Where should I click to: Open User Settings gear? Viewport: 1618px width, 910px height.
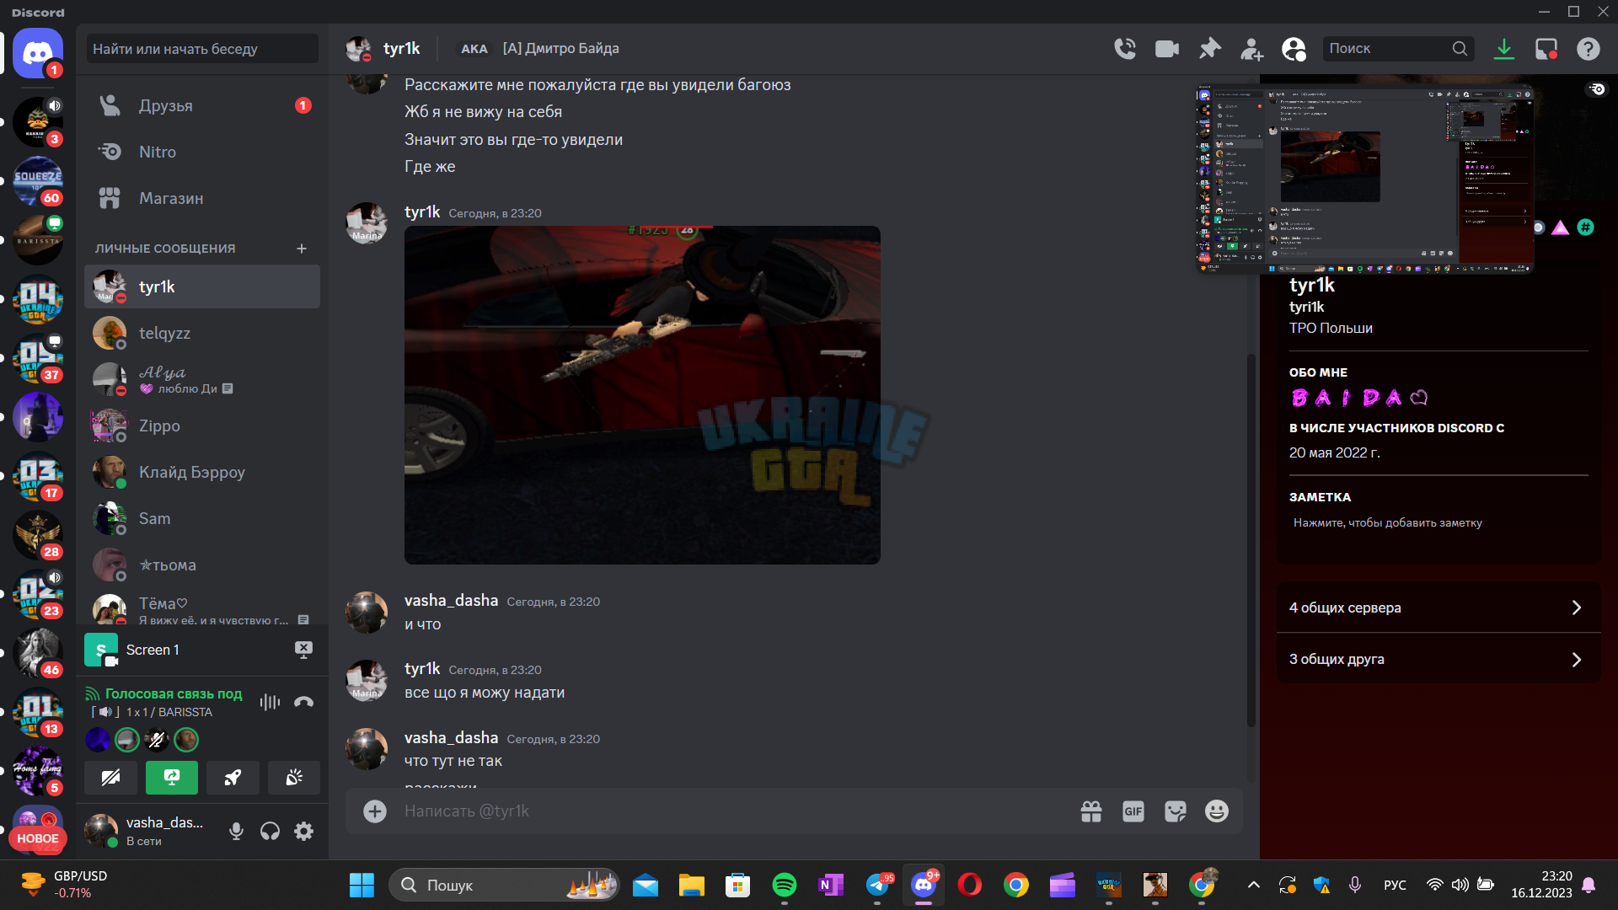303,832
